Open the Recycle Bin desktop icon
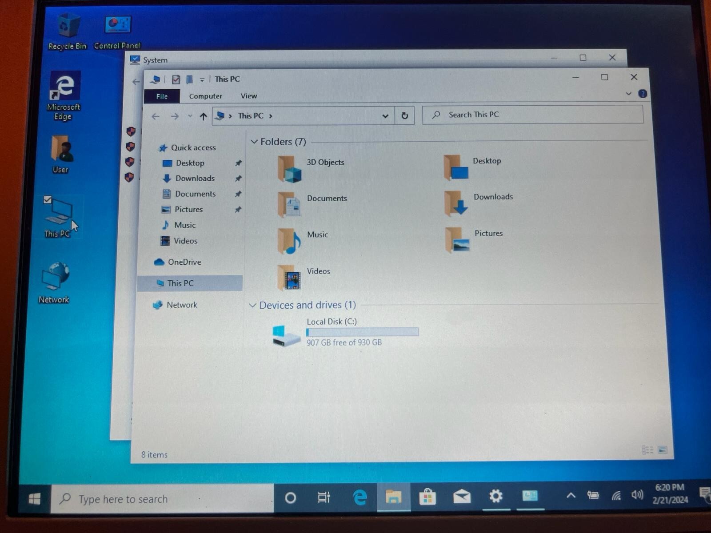This screenshot has height=533, width=711. (68, 31)
